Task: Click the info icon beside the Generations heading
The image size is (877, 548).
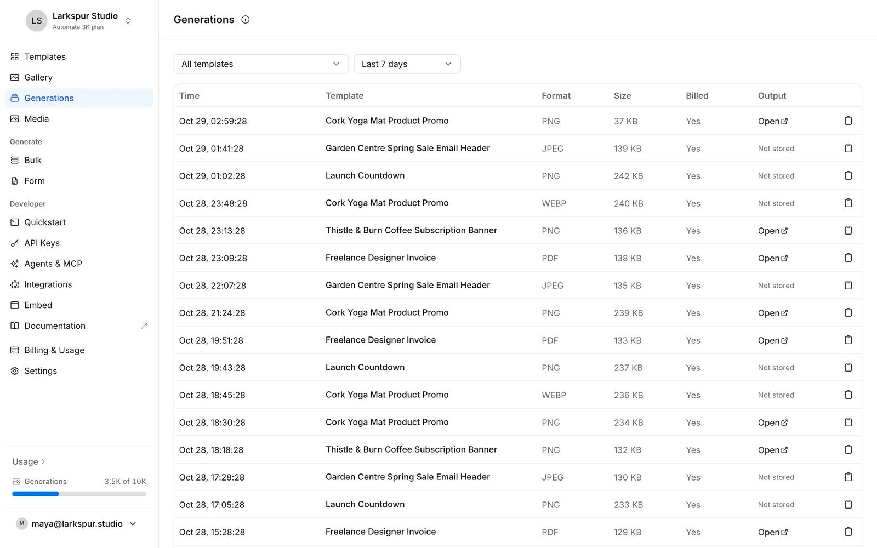Action: tap(246, 20)
